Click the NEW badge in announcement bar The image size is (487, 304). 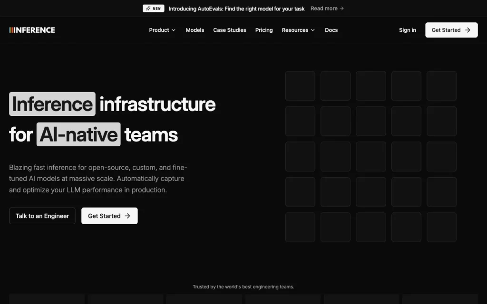point(154,9)
